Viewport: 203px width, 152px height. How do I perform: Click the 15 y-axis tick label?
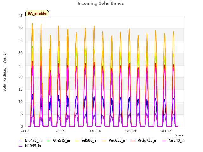tap(20, 89)
